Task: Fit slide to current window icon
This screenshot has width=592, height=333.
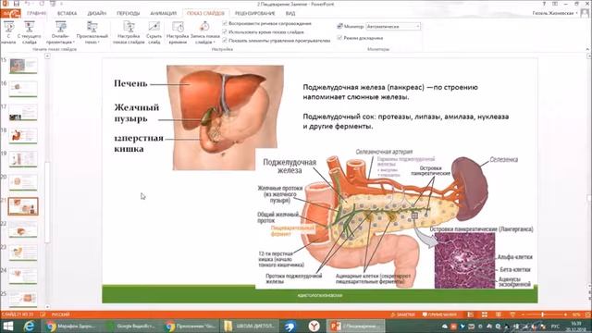Action: [x=587, y=314]
